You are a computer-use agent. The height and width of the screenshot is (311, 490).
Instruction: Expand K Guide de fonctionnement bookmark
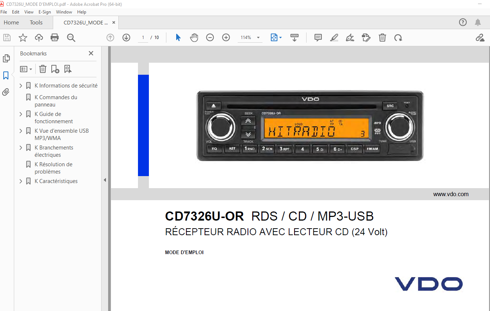tap(21, 114)
